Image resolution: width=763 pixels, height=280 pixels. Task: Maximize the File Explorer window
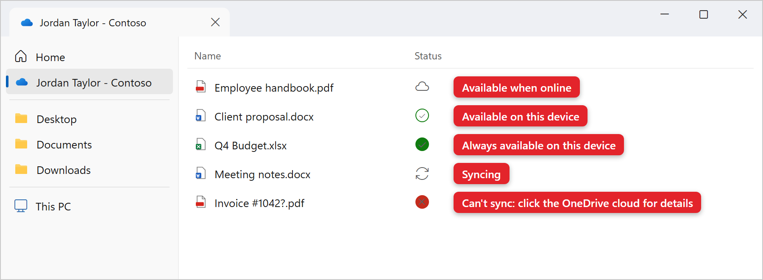[704, 14]
